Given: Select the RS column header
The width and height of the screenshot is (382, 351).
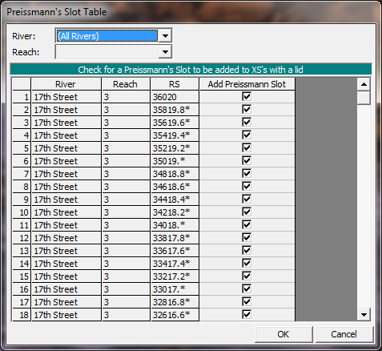Looking at the screenshot, I should [175, 84].
